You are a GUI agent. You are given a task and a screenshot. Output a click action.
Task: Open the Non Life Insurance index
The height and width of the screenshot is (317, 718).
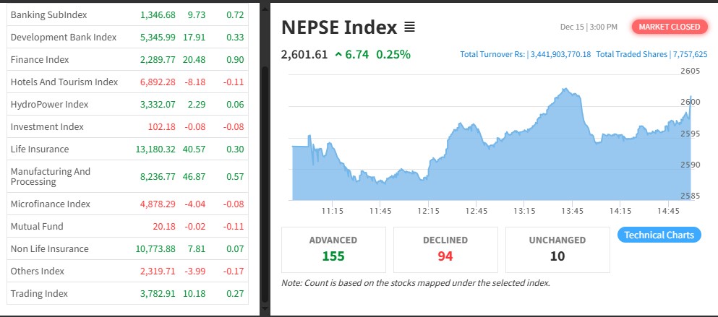49,248
